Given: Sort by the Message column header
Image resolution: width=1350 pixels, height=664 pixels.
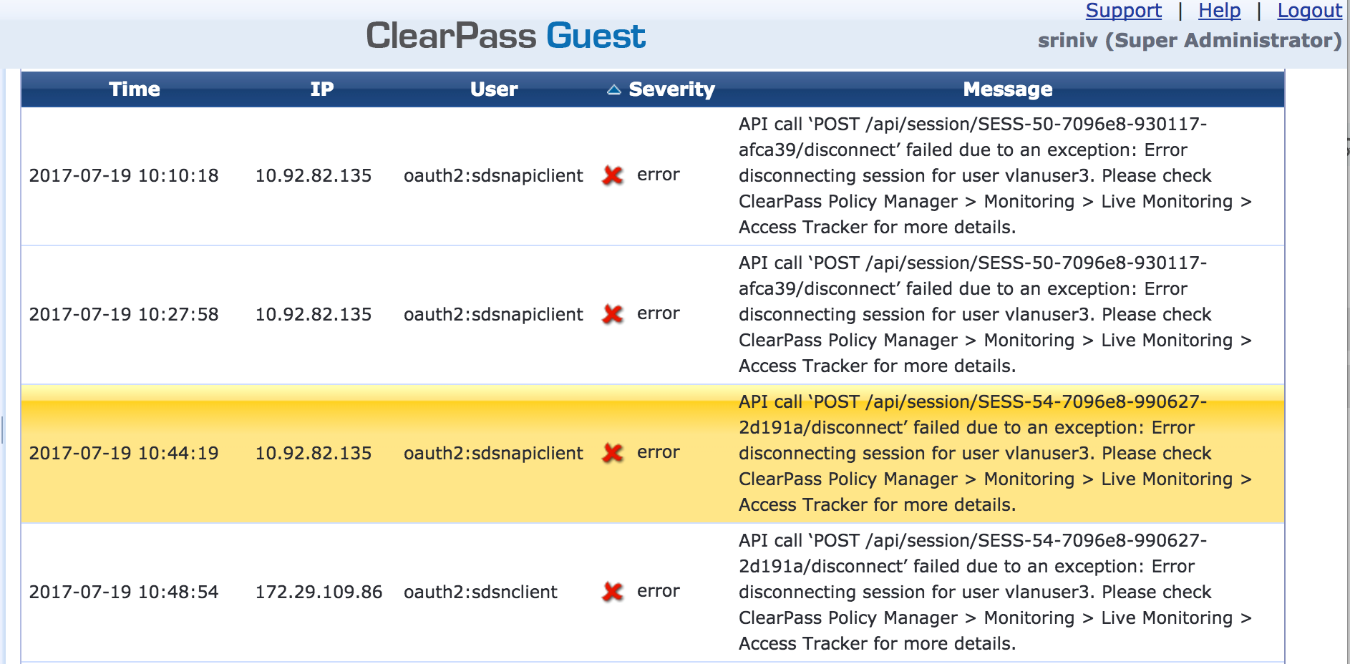Looking at the screenshot, I should click(1007, 89).
